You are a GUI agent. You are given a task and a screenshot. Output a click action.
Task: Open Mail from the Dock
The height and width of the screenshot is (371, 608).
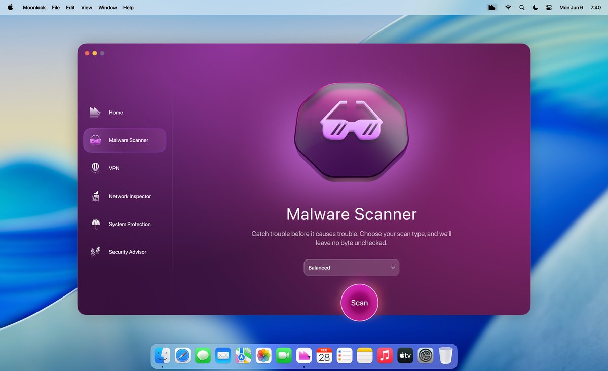tap(223, 356)
